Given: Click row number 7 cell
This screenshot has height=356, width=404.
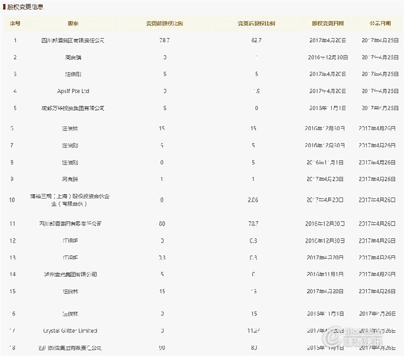Looking at the screenshot, I should 12,146.
